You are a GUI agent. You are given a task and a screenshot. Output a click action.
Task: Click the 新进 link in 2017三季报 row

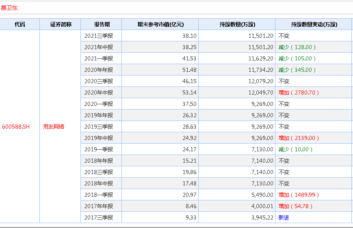coord(284,217)
